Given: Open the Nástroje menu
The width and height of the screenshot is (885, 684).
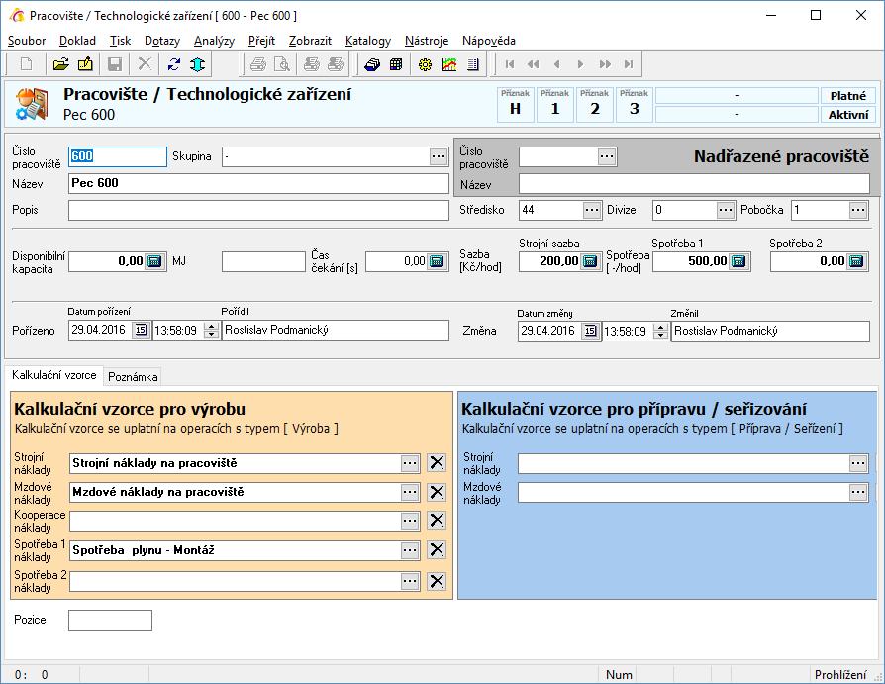Looking at the screenshot, I should (x=427, y=41).
